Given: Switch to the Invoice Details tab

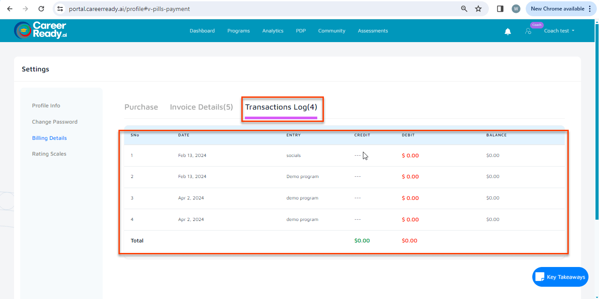Looking at the screenshot, I should 201,107.
